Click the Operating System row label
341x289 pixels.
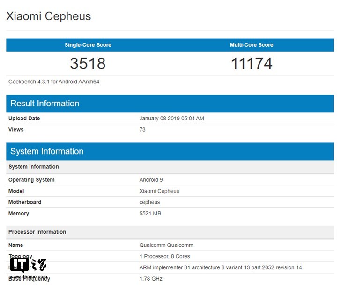(31, 180)
